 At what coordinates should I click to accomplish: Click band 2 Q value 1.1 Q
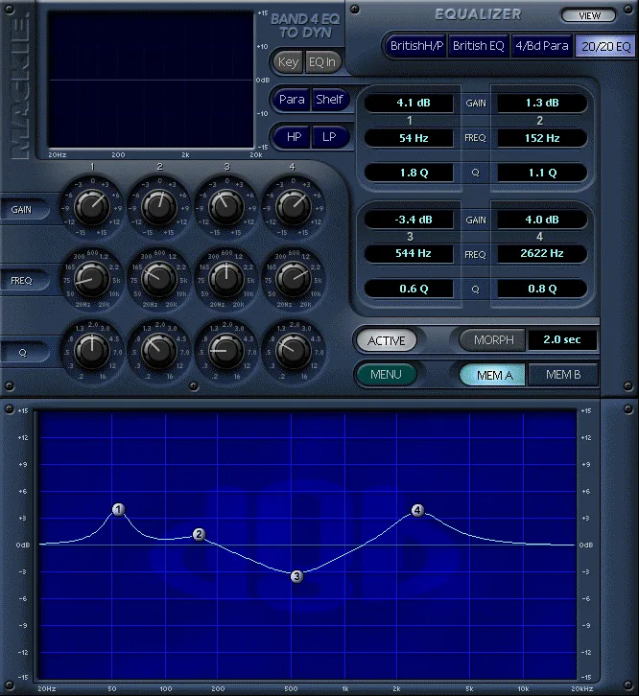pos(542,173)
